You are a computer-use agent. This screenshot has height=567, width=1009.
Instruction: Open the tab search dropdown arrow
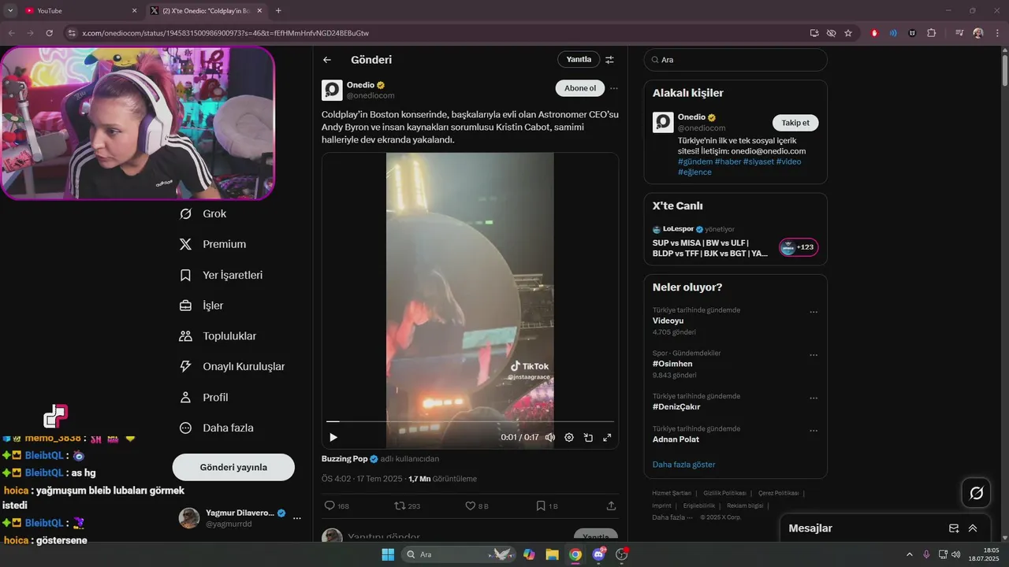pos(10,11)
